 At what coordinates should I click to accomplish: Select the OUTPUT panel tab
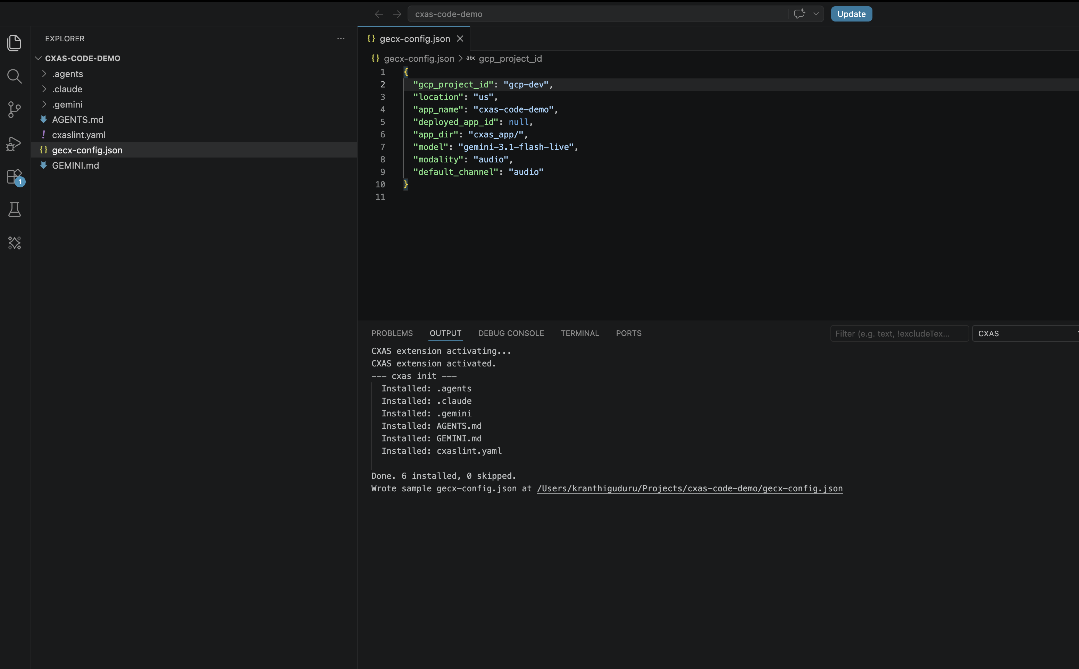pos(446,333)
